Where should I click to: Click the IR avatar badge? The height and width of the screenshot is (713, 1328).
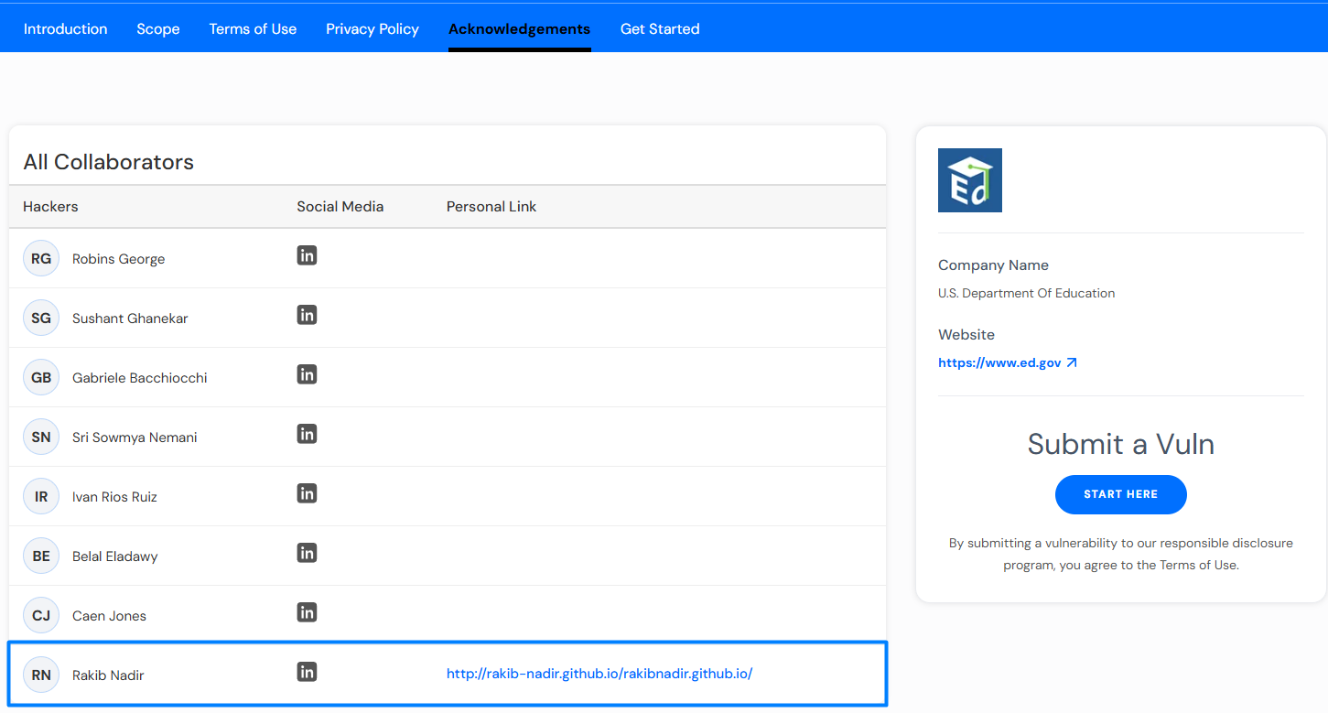click(x=41, y=496)
